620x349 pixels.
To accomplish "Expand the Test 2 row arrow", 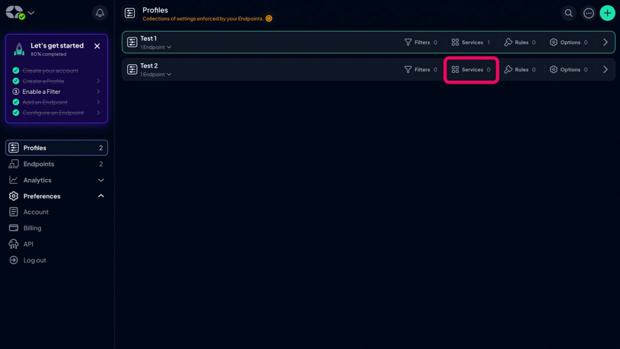I will 606,69.
